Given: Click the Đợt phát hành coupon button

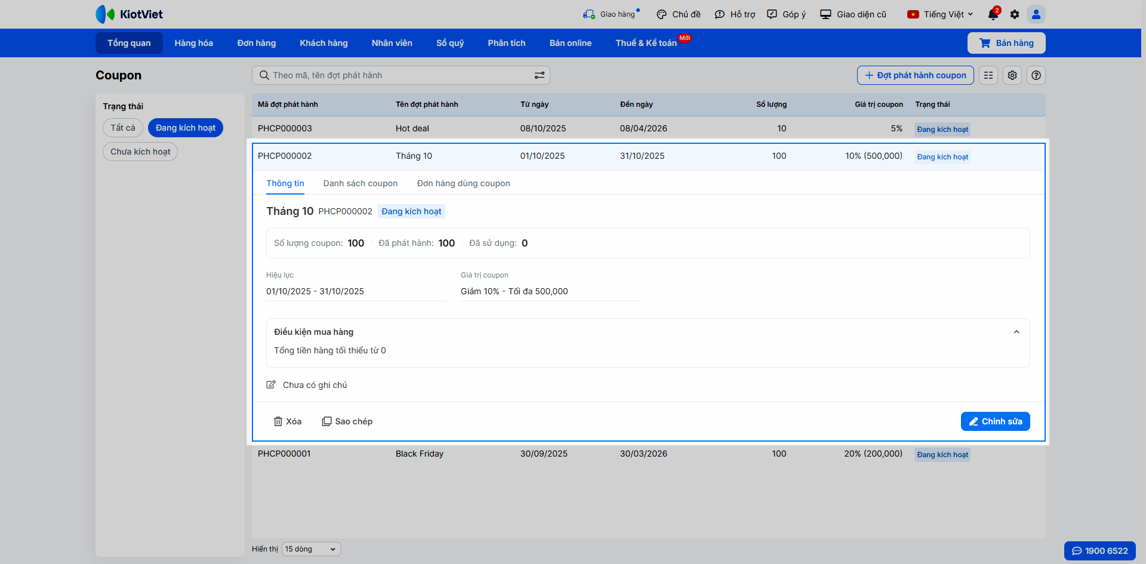Looking at the screenshot, I should (916, 75).
